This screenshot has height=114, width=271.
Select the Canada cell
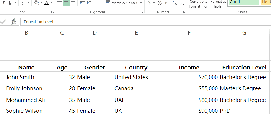pyautogui.click(x=136, y=88)
